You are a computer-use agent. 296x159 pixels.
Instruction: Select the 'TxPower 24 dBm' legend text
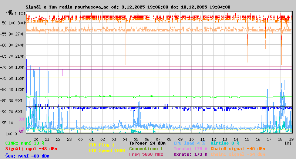147,143
